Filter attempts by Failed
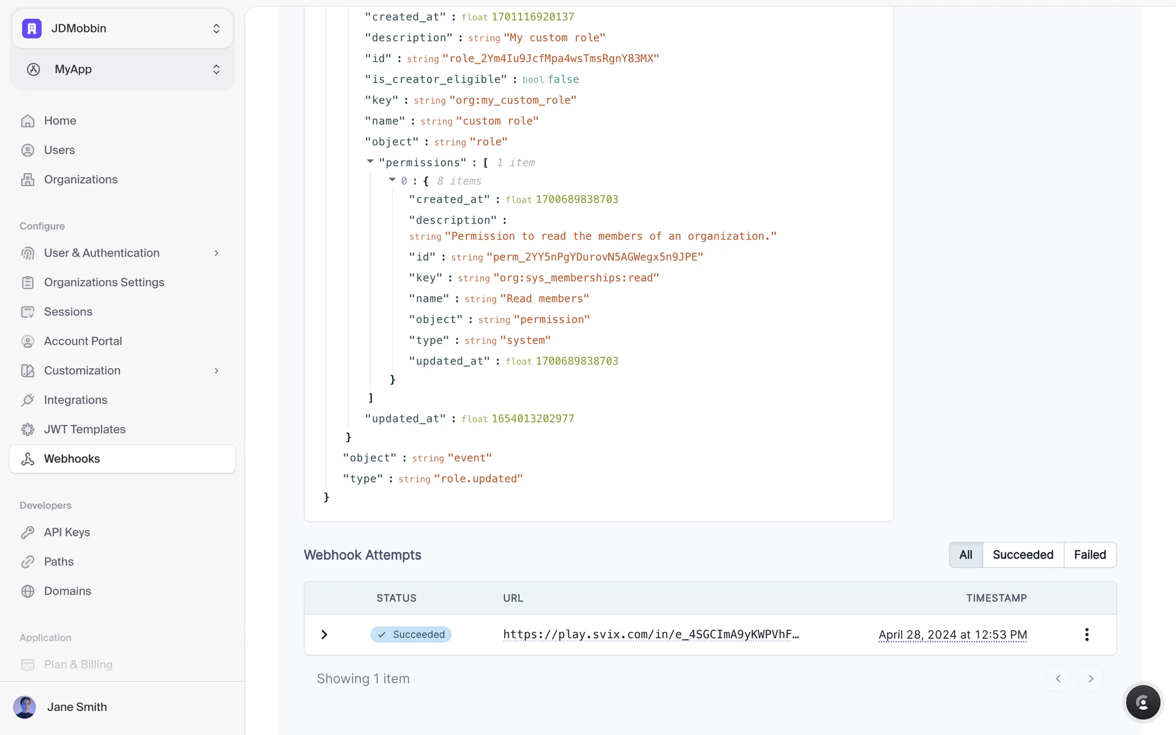Image resolution: width=1176 pixels, height=735 pixels. click(1090, 555)
